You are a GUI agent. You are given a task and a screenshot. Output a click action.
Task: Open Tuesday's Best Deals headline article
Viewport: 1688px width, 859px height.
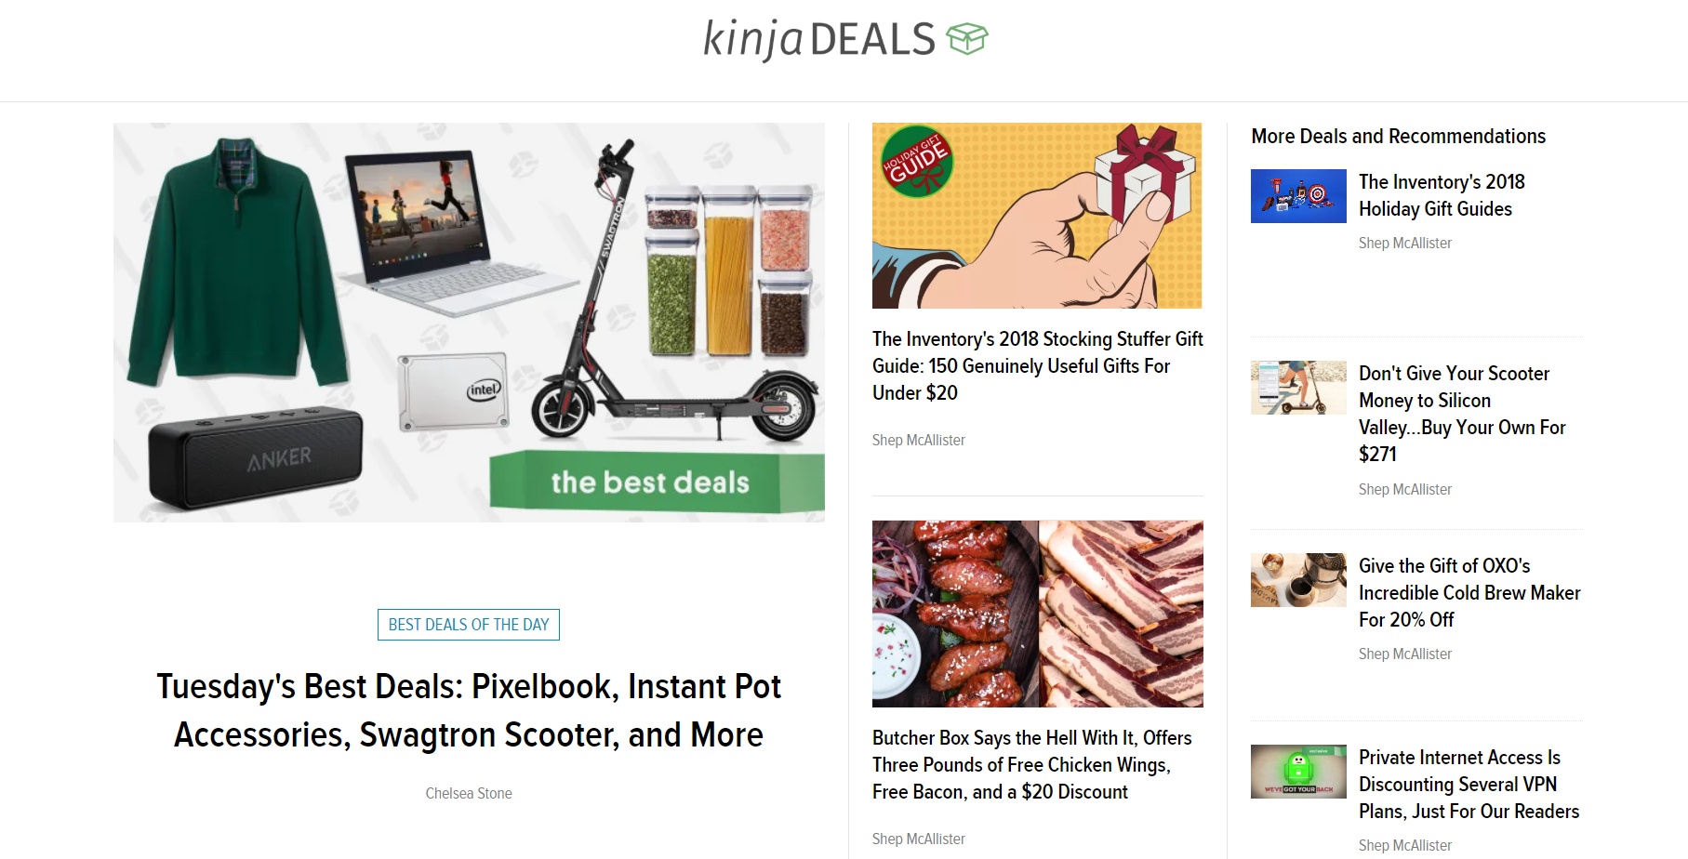pos(469,710)
